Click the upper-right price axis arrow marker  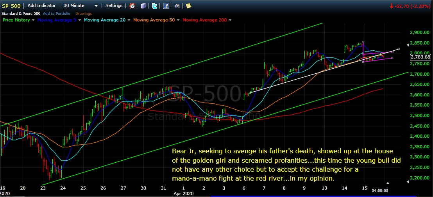click(x=408, y=44)
